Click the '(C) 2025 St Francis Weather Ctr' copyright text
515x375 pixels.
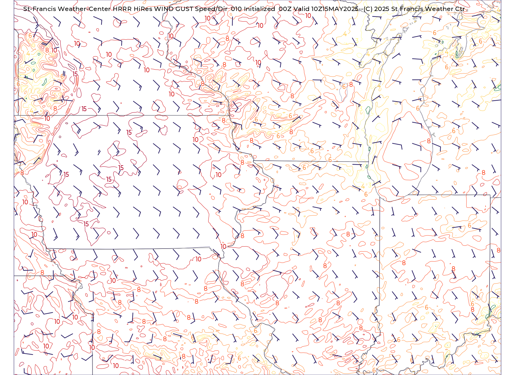[x=414, y=9]
